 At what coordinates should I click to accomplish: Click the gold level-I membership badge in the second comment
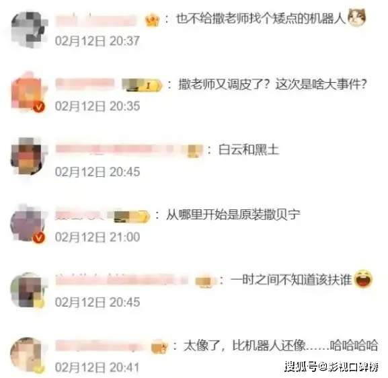pos(142,85)
